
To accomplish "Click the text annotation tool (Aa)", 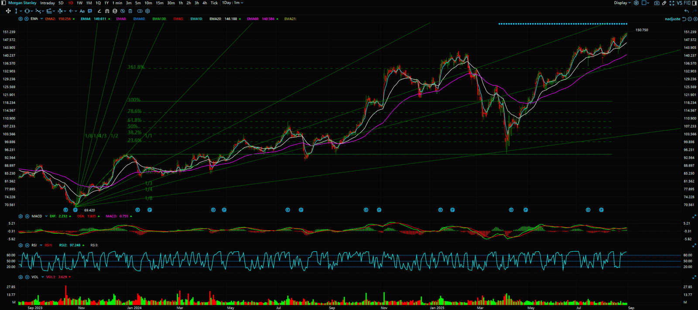I will pos(82,11).
